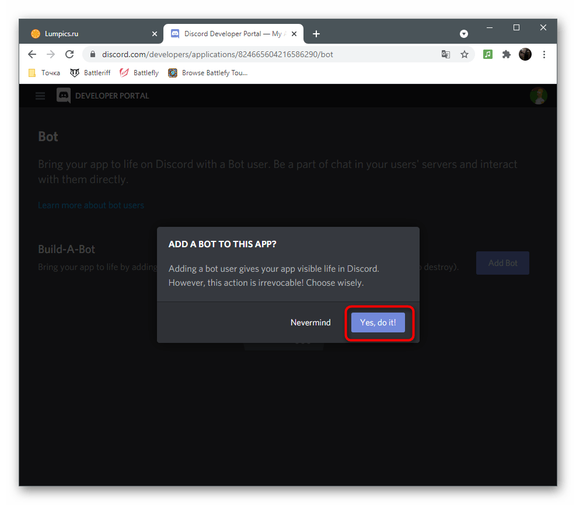Open a new tab with the plus button
Image resolution: width=576 pixels, height=505 pixels.
click(316, 34)
